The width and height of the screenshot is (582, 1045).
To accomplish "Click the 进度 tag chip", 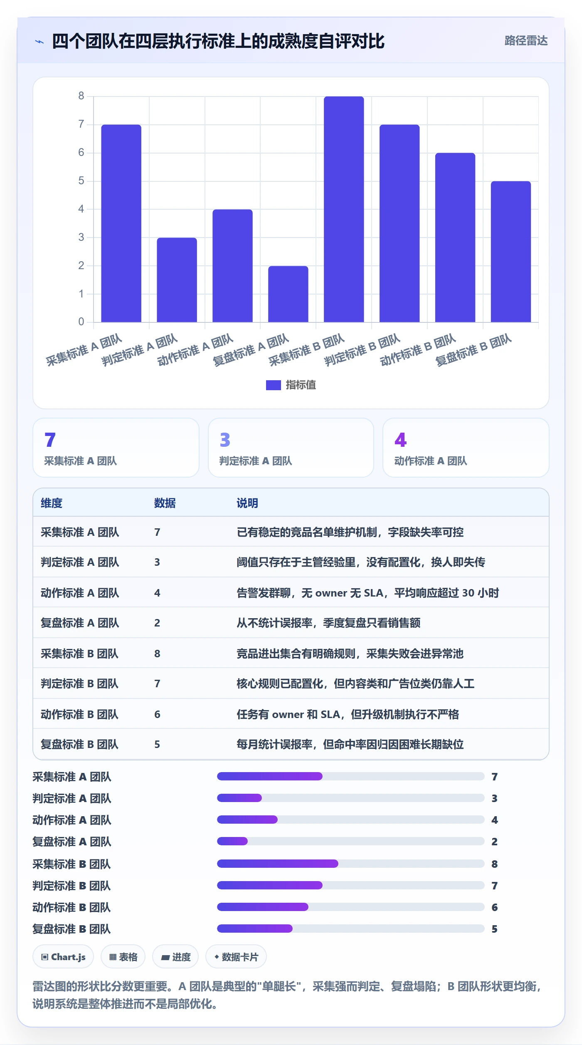I will tap(175, 957).
